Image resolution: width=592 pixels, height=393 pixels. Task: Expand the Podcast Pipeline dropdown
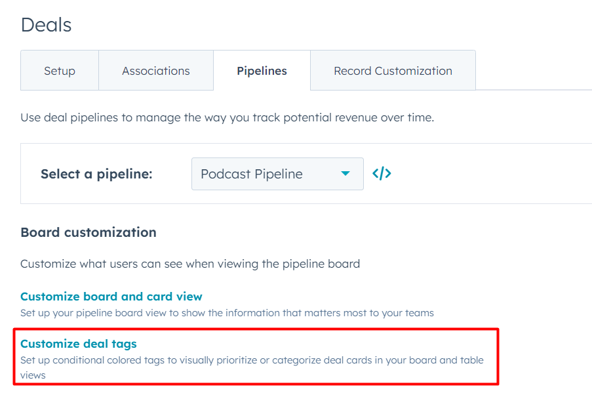tap(277, 174)
